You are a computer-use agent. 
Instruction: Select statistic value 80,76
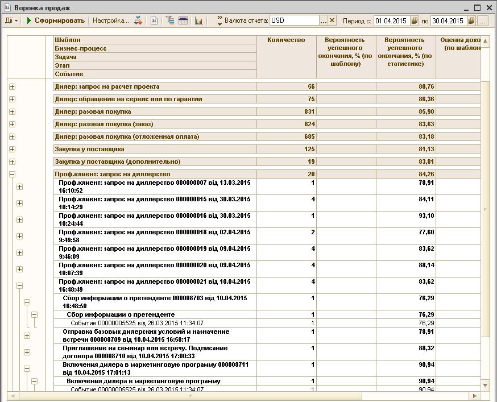(405, 86)
